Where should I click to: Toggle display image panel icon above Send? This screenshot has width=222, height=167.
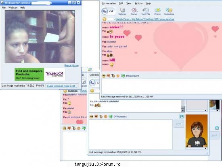pos(182,117)
